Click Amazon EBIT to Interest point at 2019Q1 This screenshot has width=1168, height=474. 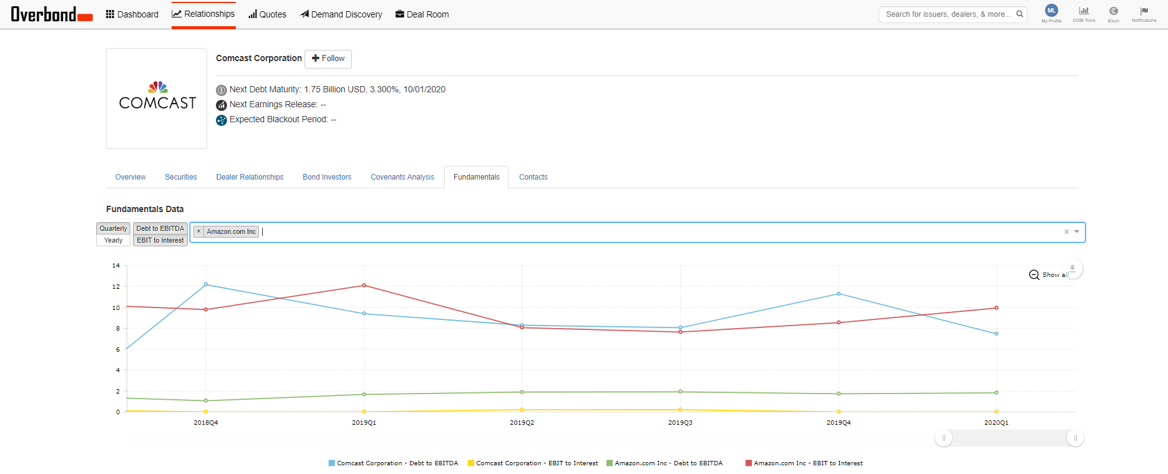364,286
